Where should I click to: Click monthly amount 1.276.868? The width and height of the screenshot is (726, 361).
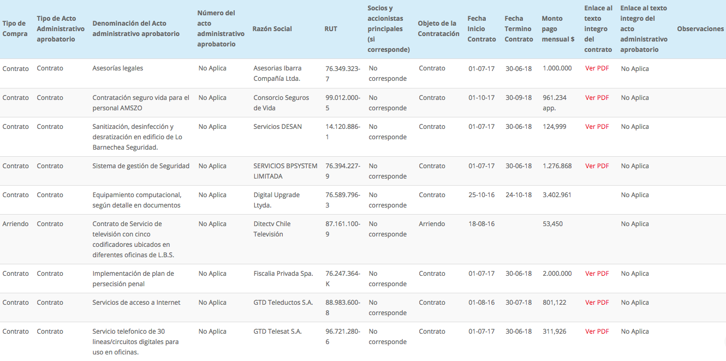click(557, 166)
